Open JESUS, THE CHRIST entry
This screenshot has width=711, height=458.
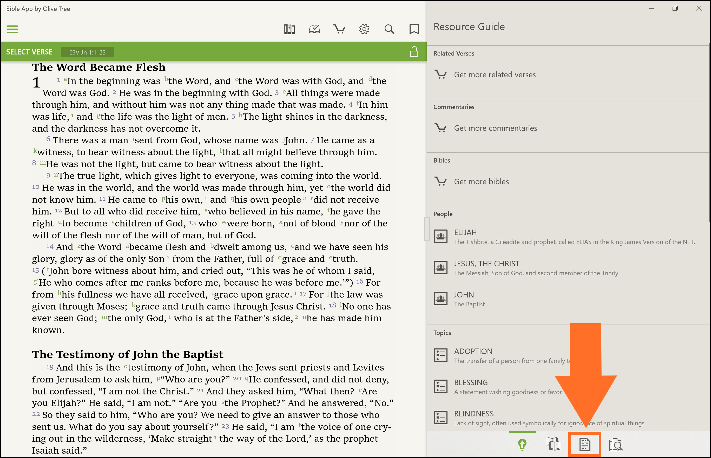point(486,264)
